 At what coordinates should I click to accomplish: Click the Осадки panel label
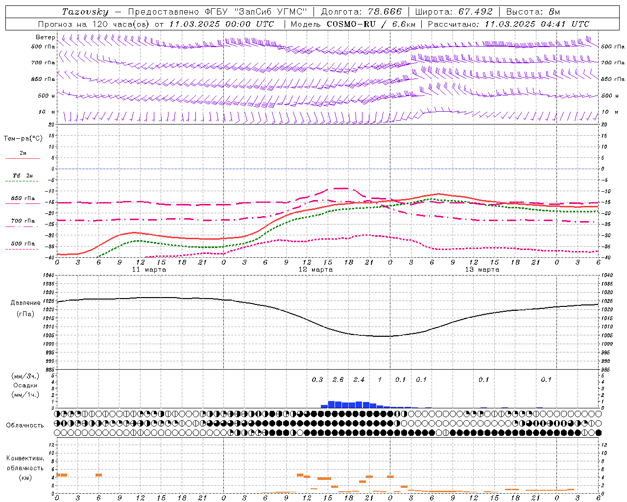click(25, 385)
